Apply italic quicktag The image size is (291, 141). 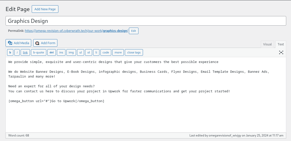[17, 52]
